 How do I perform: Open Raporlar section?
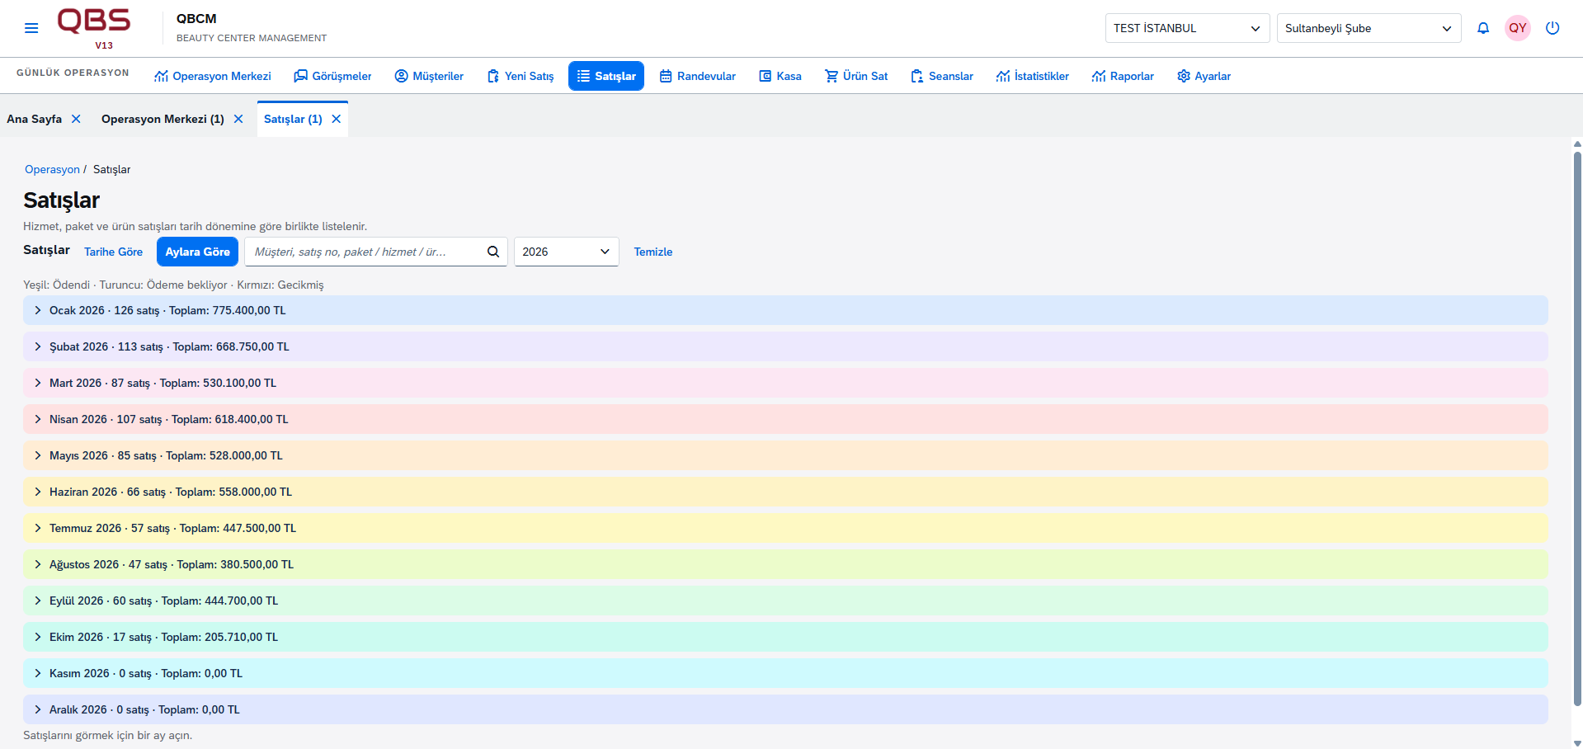(x=1124, y=76)
